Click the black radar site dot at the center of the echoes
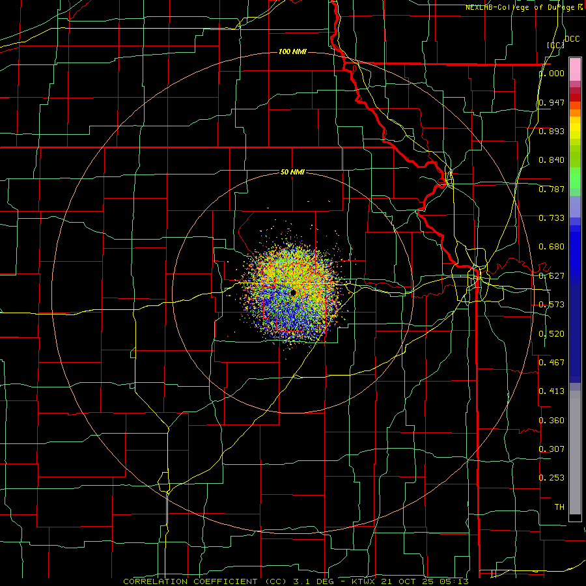This screenshot has width=586, height=586. (292, 292)
